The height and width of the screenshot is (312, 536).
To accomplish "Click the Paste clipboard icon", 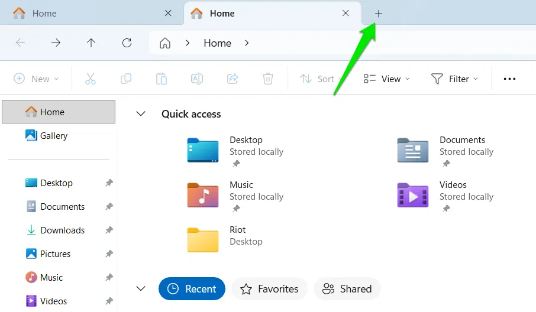I will click(x=162, y=79).
